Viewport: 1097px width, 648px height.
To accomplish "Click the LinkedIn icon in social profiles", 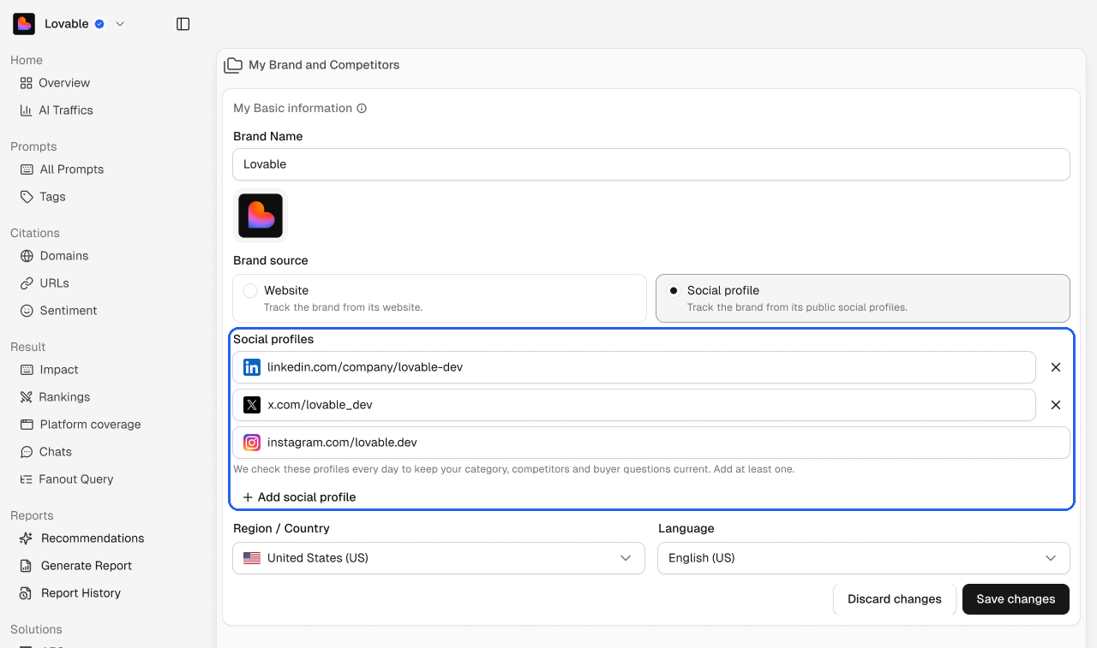I will [x=252, y=367].
